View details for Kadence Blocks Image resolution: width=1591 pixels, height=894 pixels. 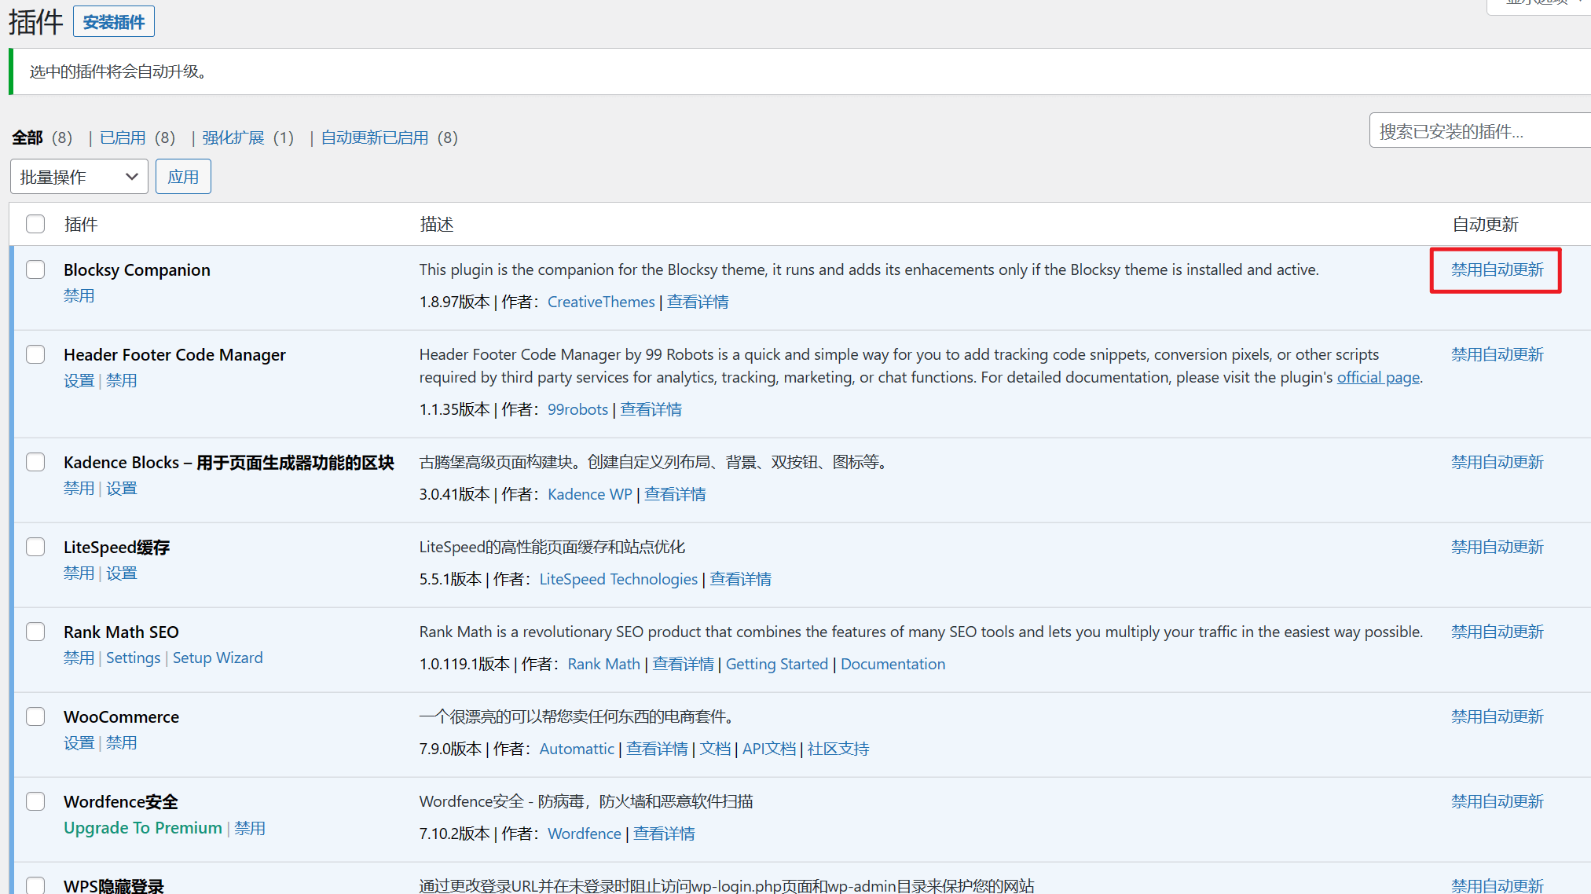(x=675, y=494)
